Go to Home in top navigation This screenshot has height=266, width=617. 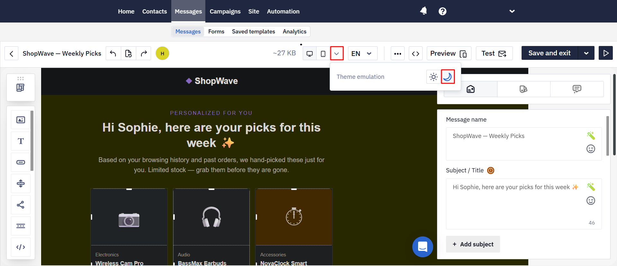click(x=126, y=11)
